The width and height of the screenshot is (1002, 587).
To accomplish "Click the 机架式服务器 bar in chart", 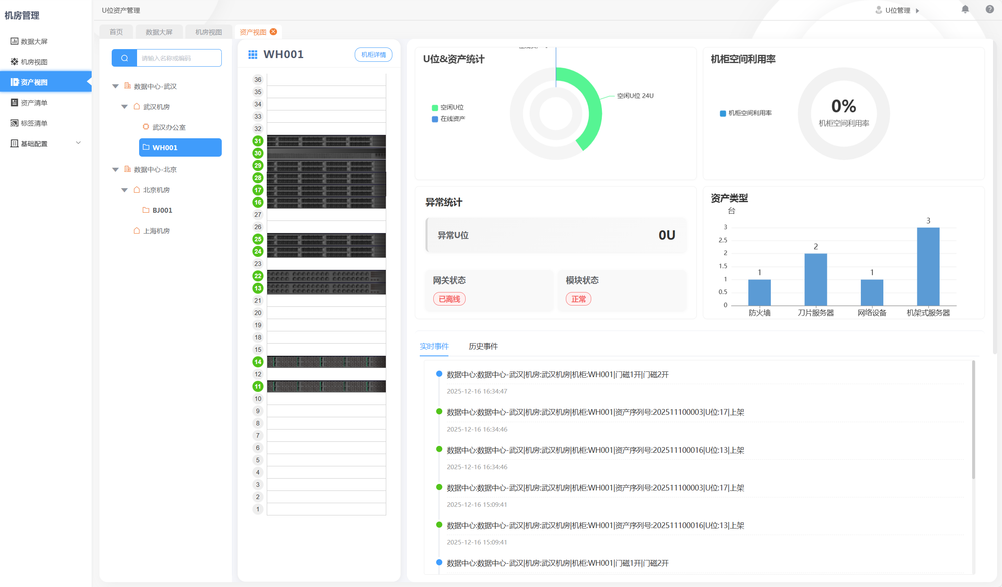I will point(928,266).
